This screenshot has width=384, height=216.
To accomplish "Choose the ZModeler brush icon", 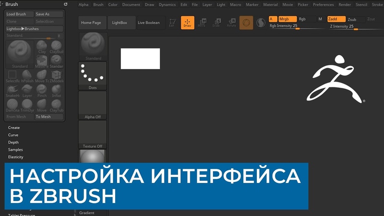I will [56, 76].
